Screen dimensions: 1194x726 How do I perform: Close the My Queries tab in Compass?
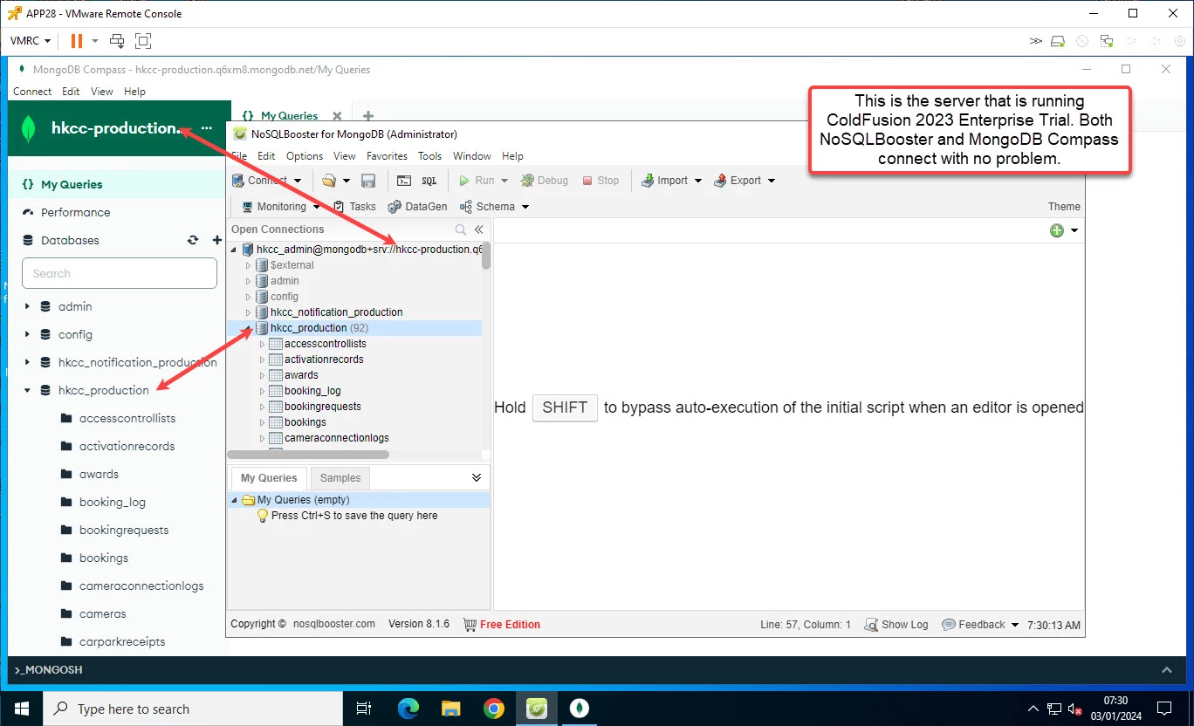coord(337,116)
